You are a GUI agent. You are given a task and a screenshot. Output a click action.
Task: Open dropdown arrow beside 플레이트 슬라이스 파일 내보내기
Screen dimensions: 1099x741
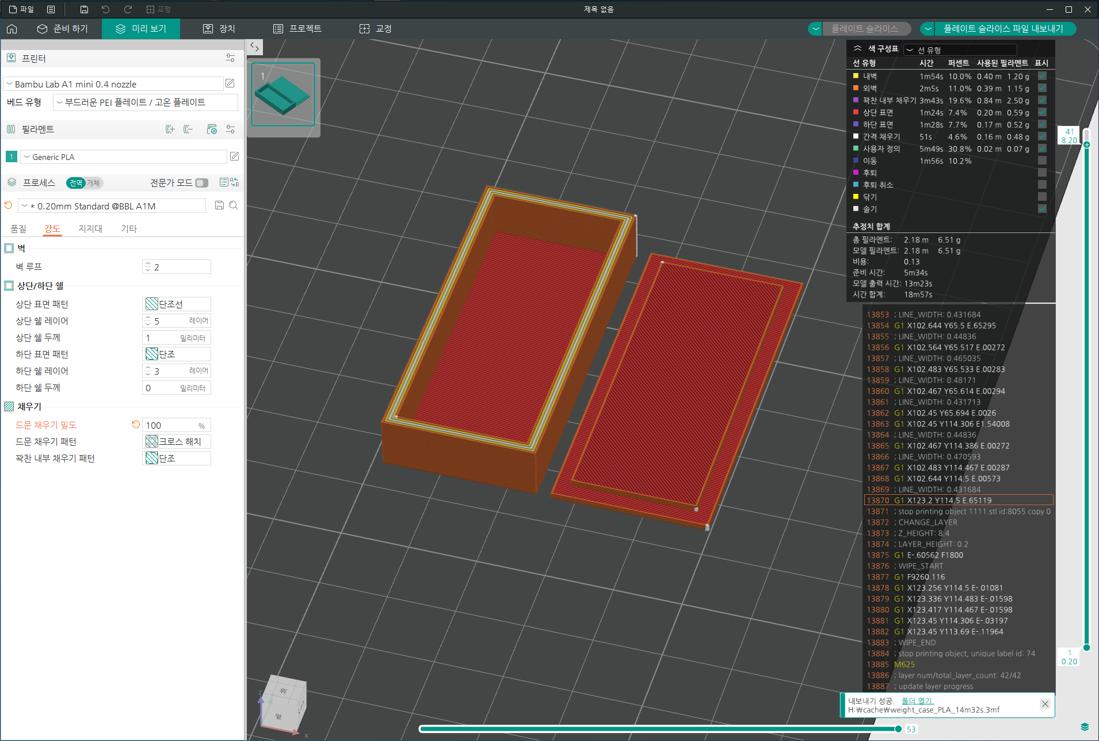point(928,29)
